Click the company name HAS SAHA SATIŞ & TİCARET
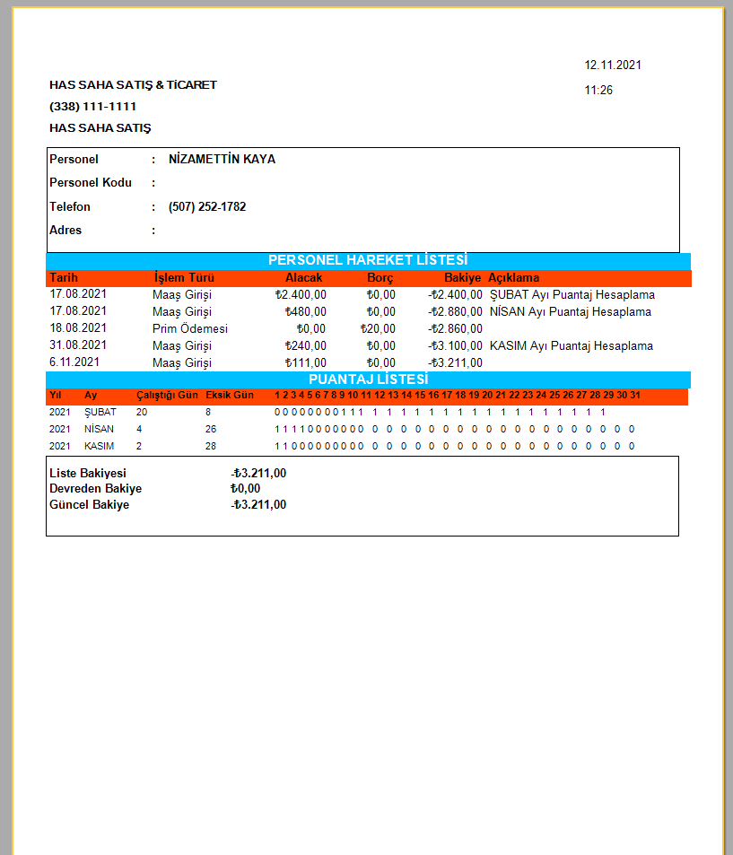Image resolution: width=733 pixels, height=855 pixels. click(x=133, y=85)
